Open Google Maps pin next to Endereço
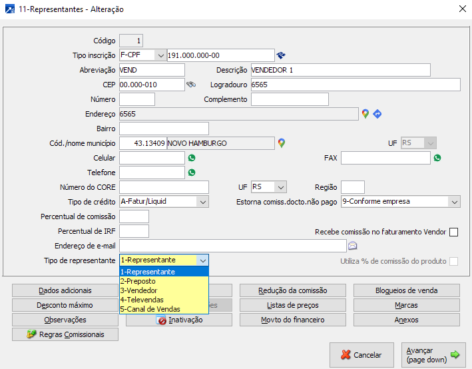The image size is (472, 369). point(365,114)
